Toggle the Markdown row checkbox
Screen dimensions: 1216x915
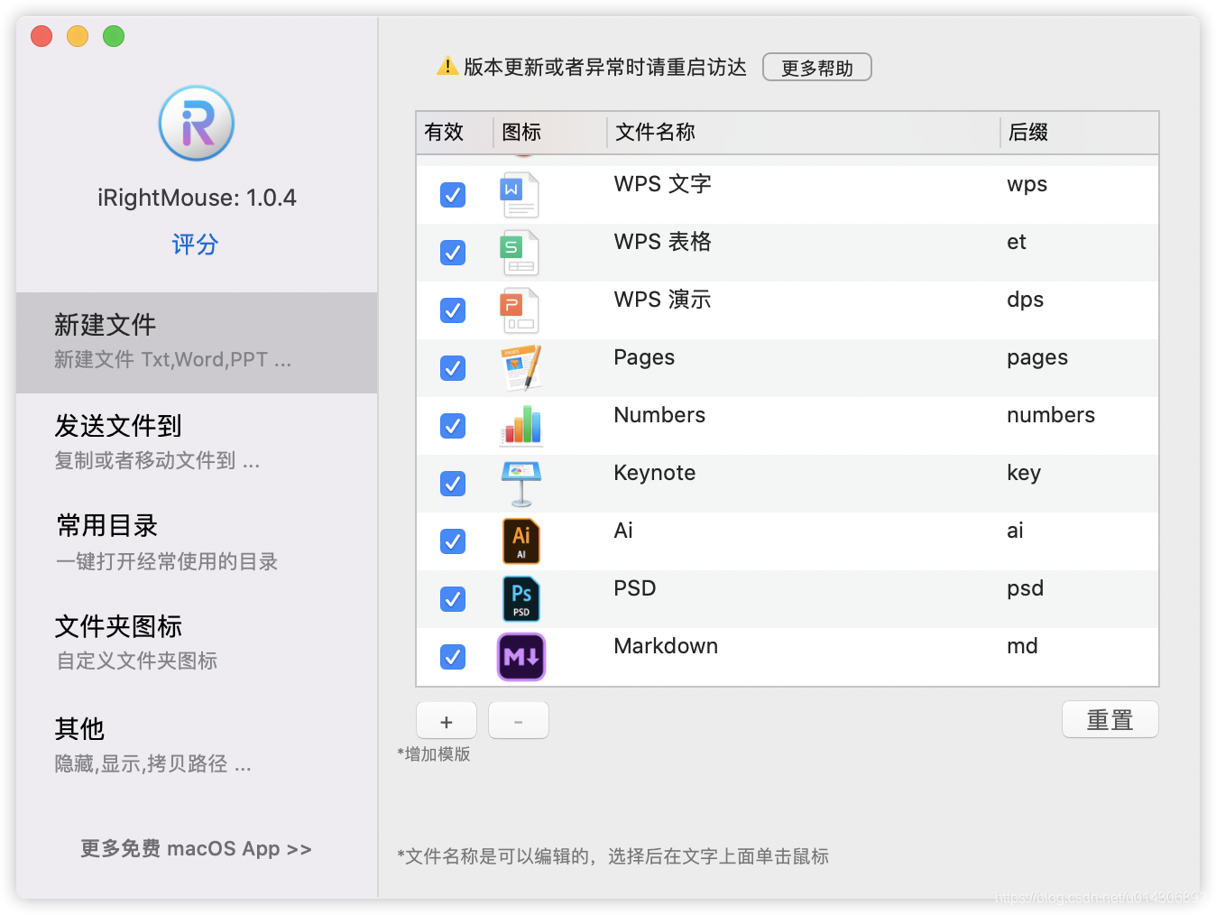(453, 657)
